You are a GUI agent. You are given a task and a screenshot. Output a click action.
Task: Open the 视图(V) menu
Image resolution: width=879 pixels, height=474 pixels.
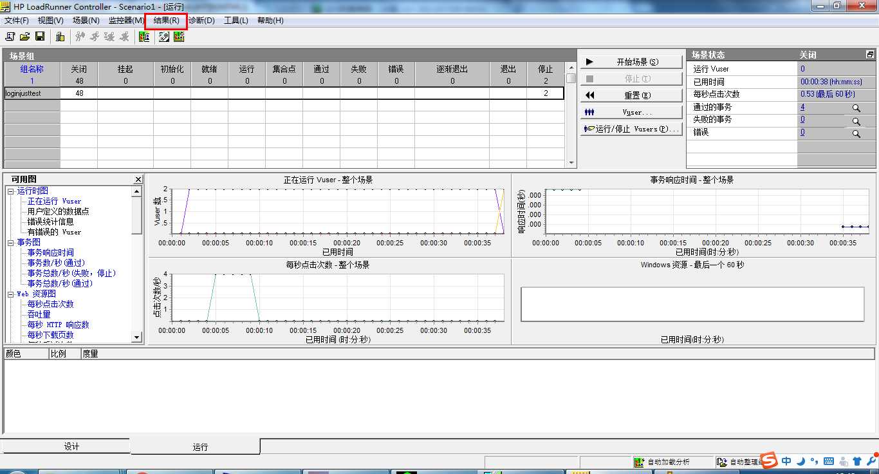[x=51, y=21]
